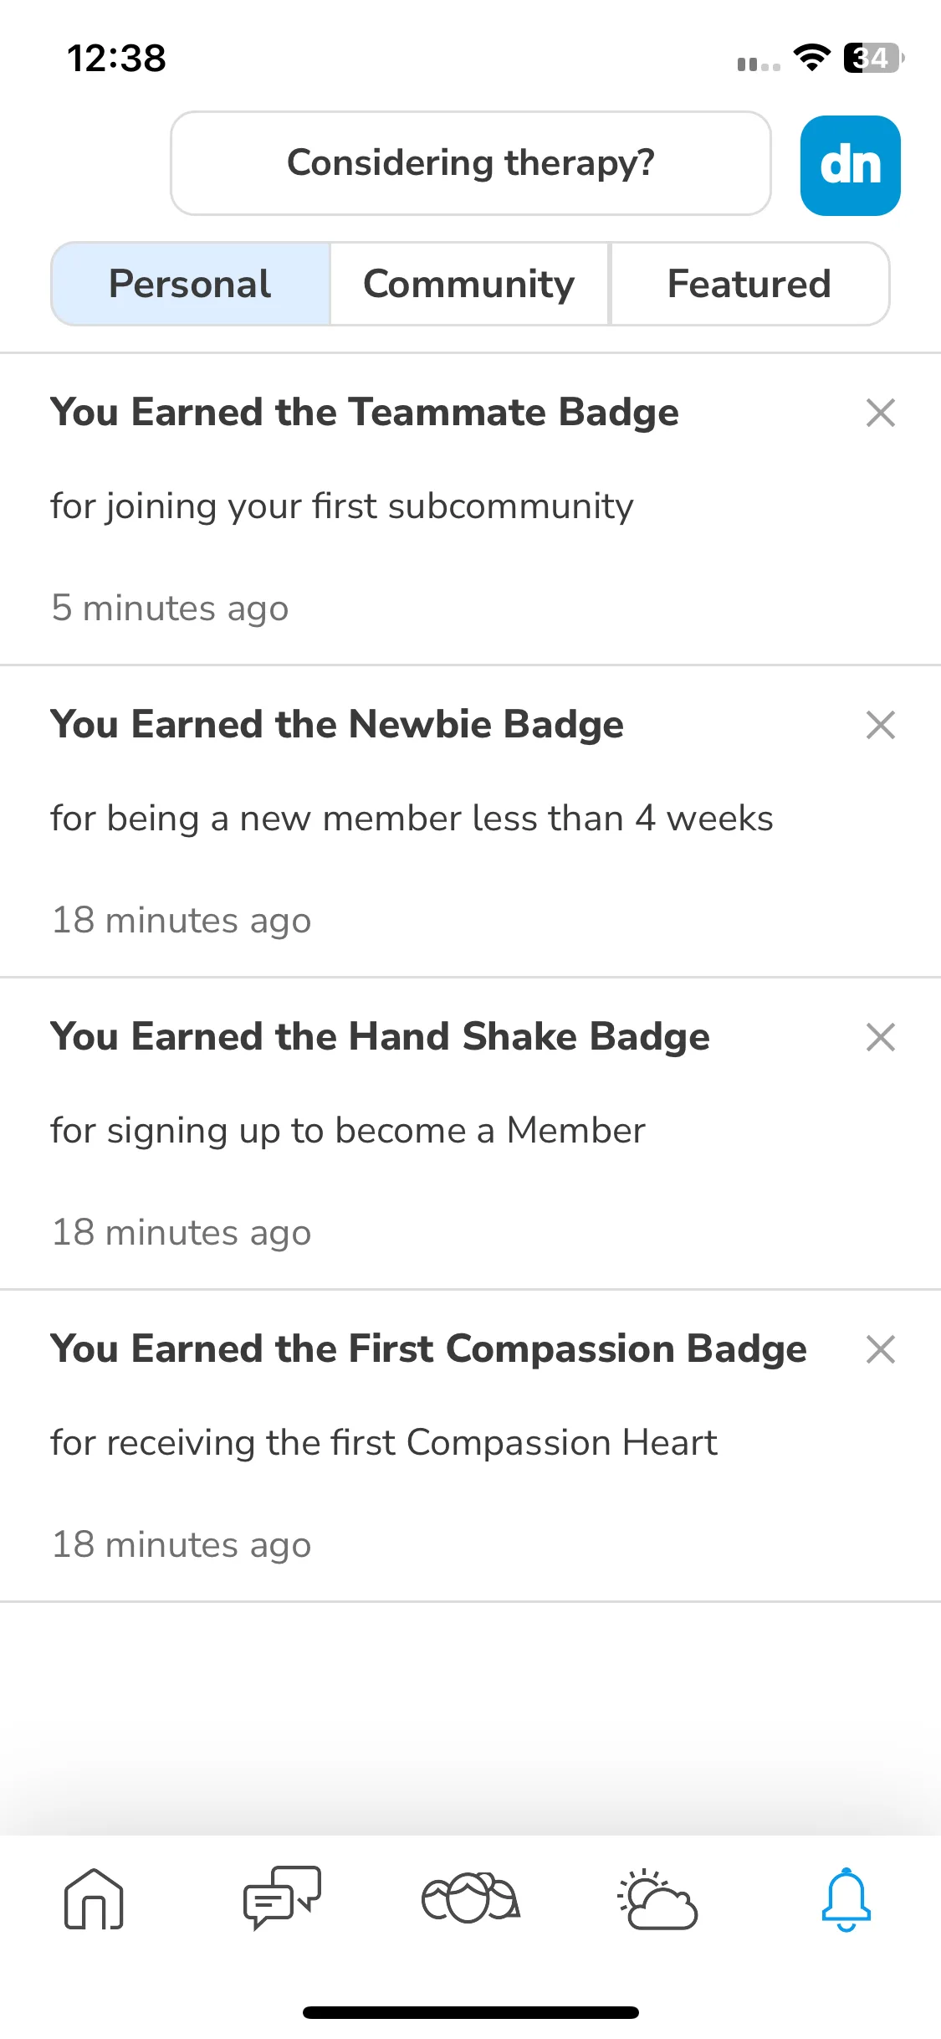The height and width of the screenshot is (2039, 941).
Task: Open the chat messages icon
Action: [x=282, y=1898]
